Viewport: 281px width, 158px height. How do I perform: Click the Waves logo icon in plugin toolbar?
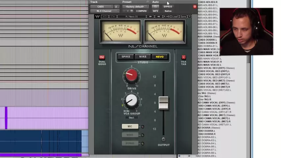98,16
